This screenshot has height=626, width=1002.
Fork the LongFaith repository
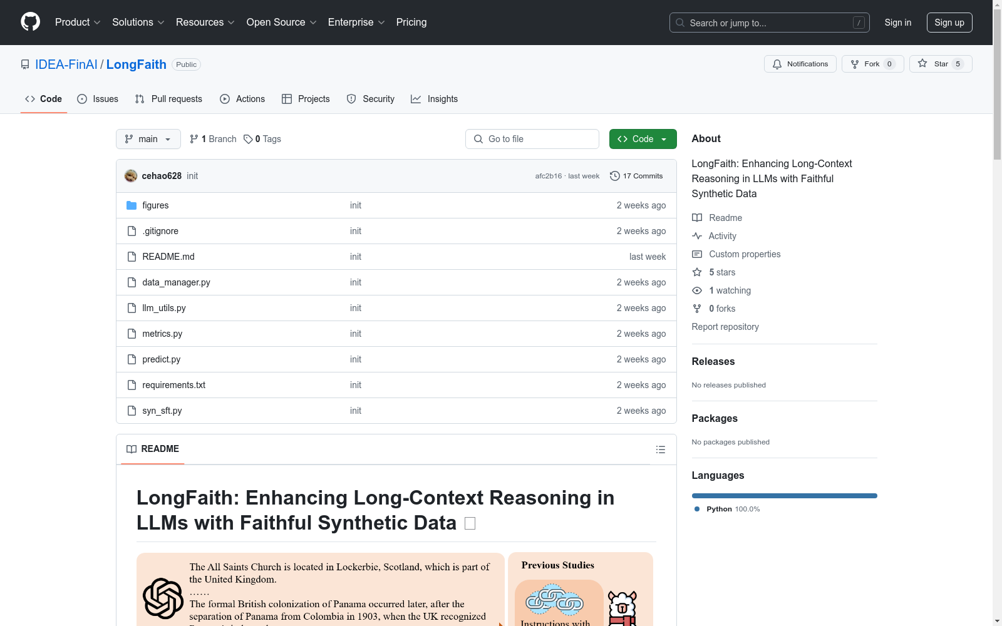(872, 64)
